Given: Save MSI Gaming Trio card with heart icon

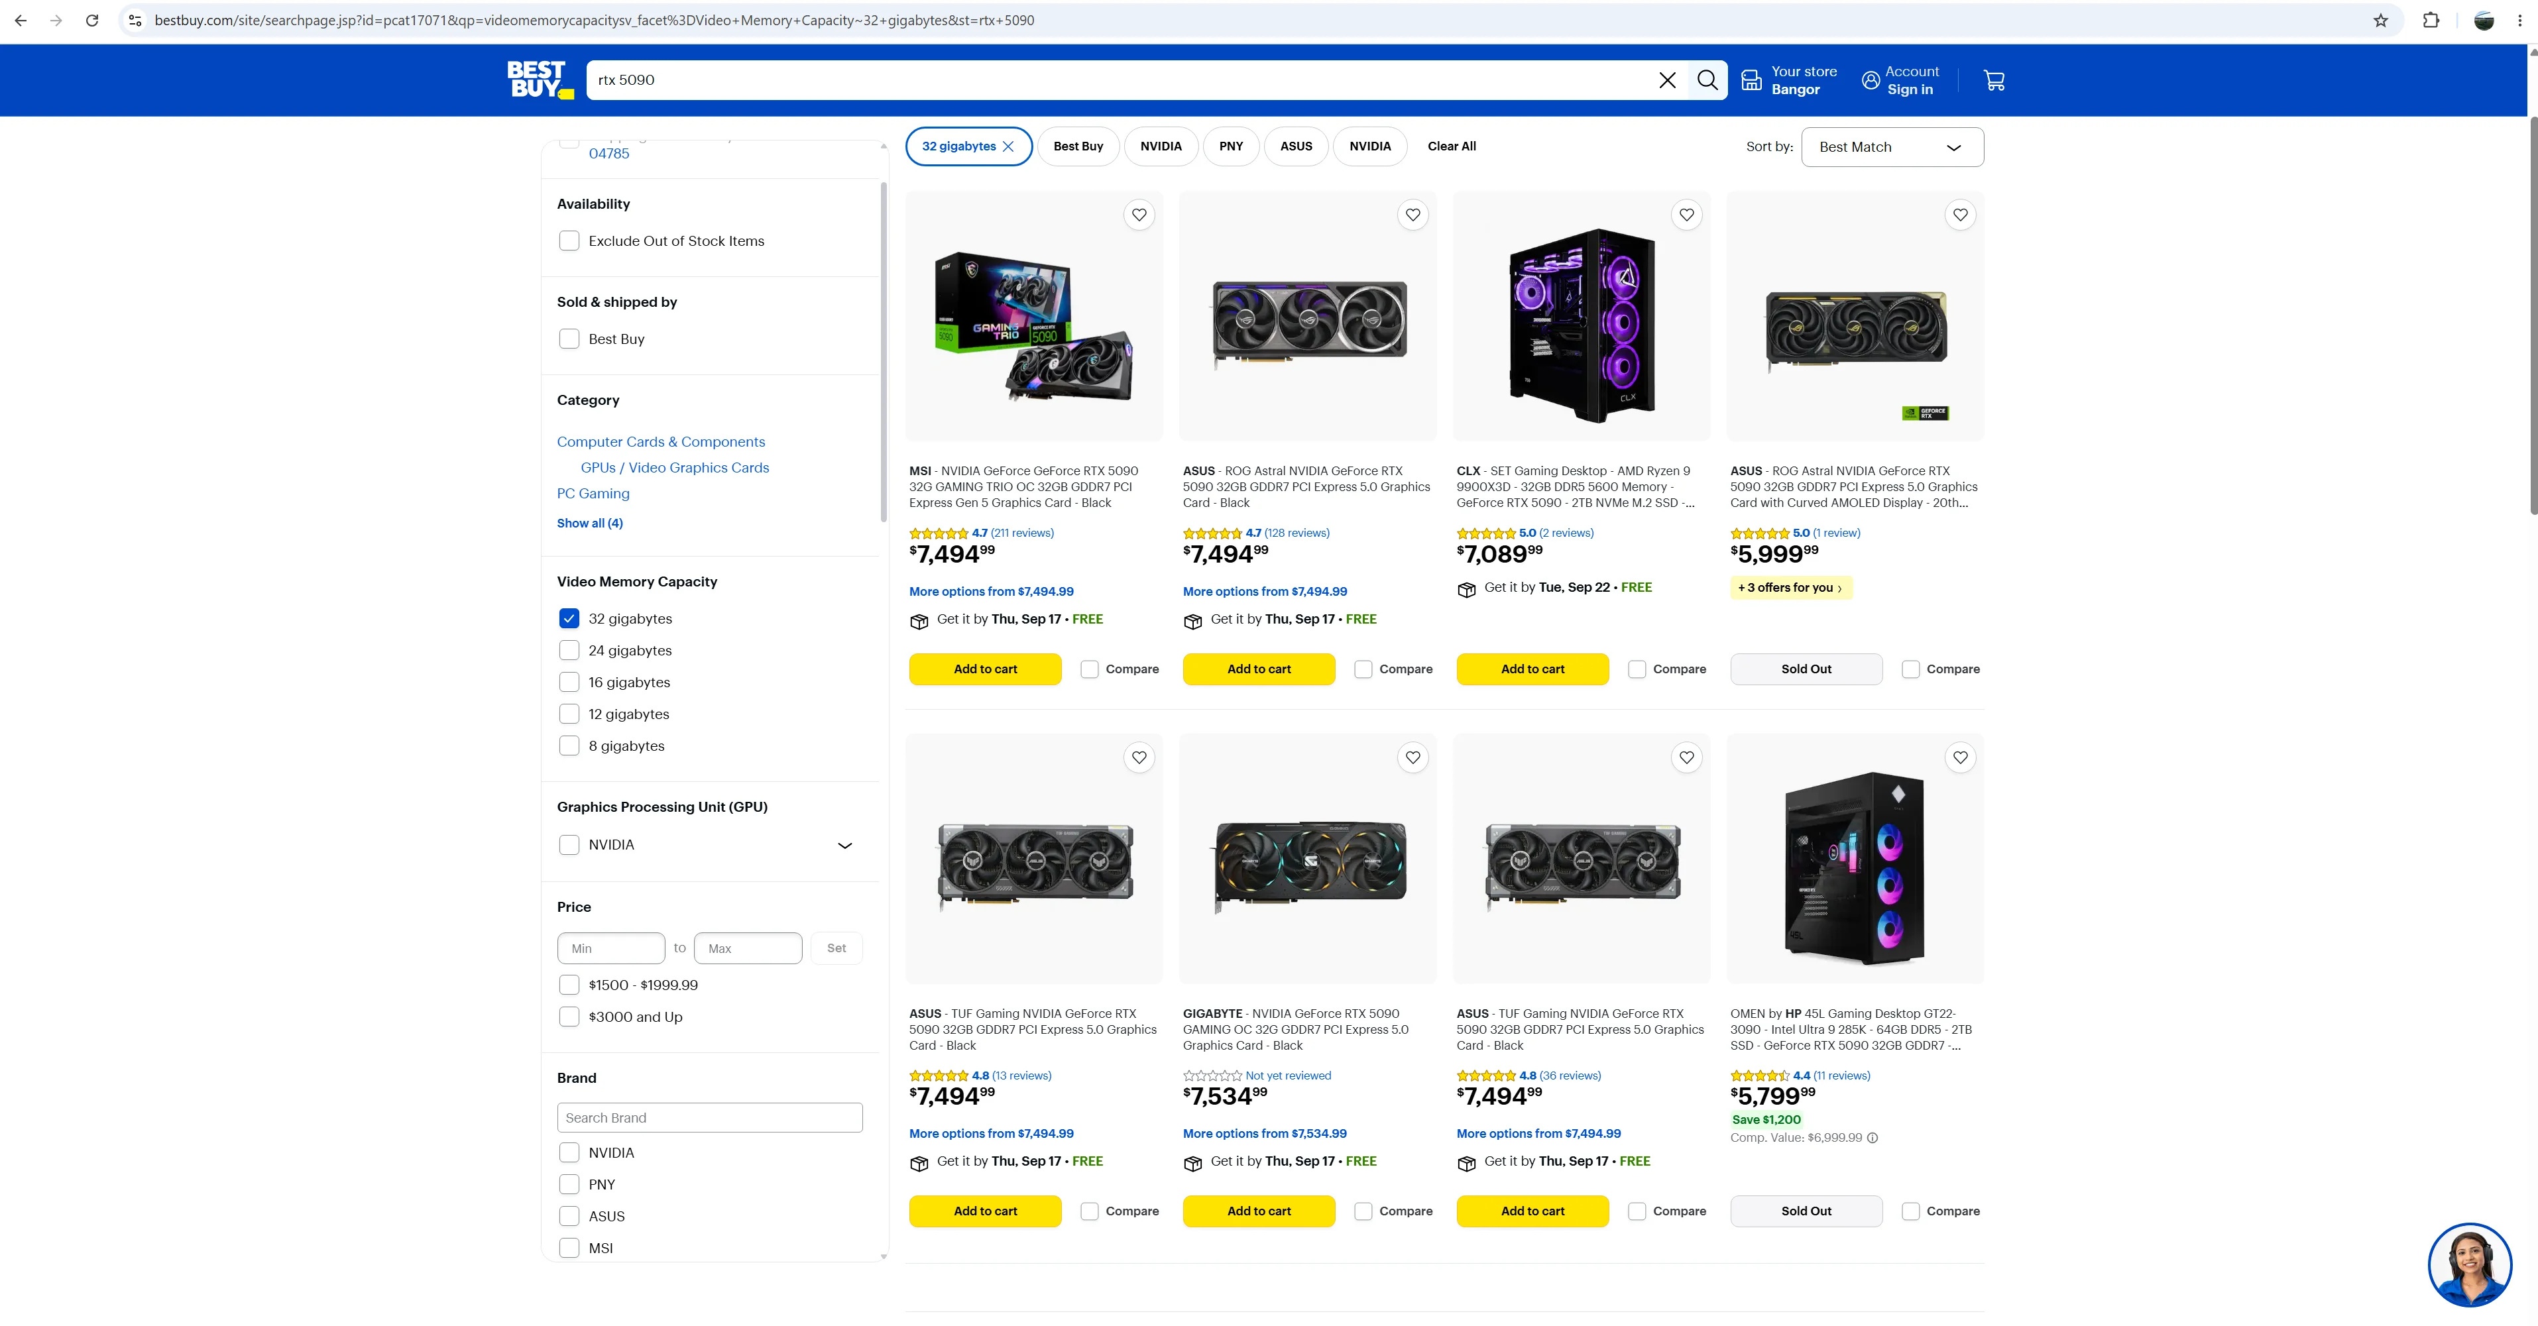Looking at the screenshot, I should 1139,215.
